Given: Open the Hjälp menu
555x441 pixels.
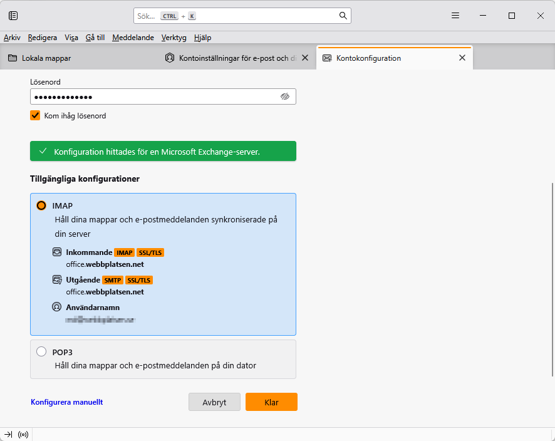Looking at the screenshot, I should (x=202, y=38).
